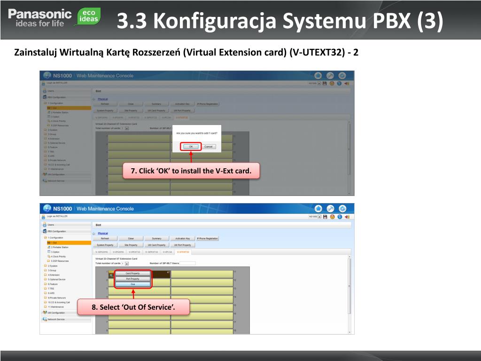The height and width of the screenshot is (361, 481).
Task: Click the home icon in lower console header
Action: pos(318,208)
